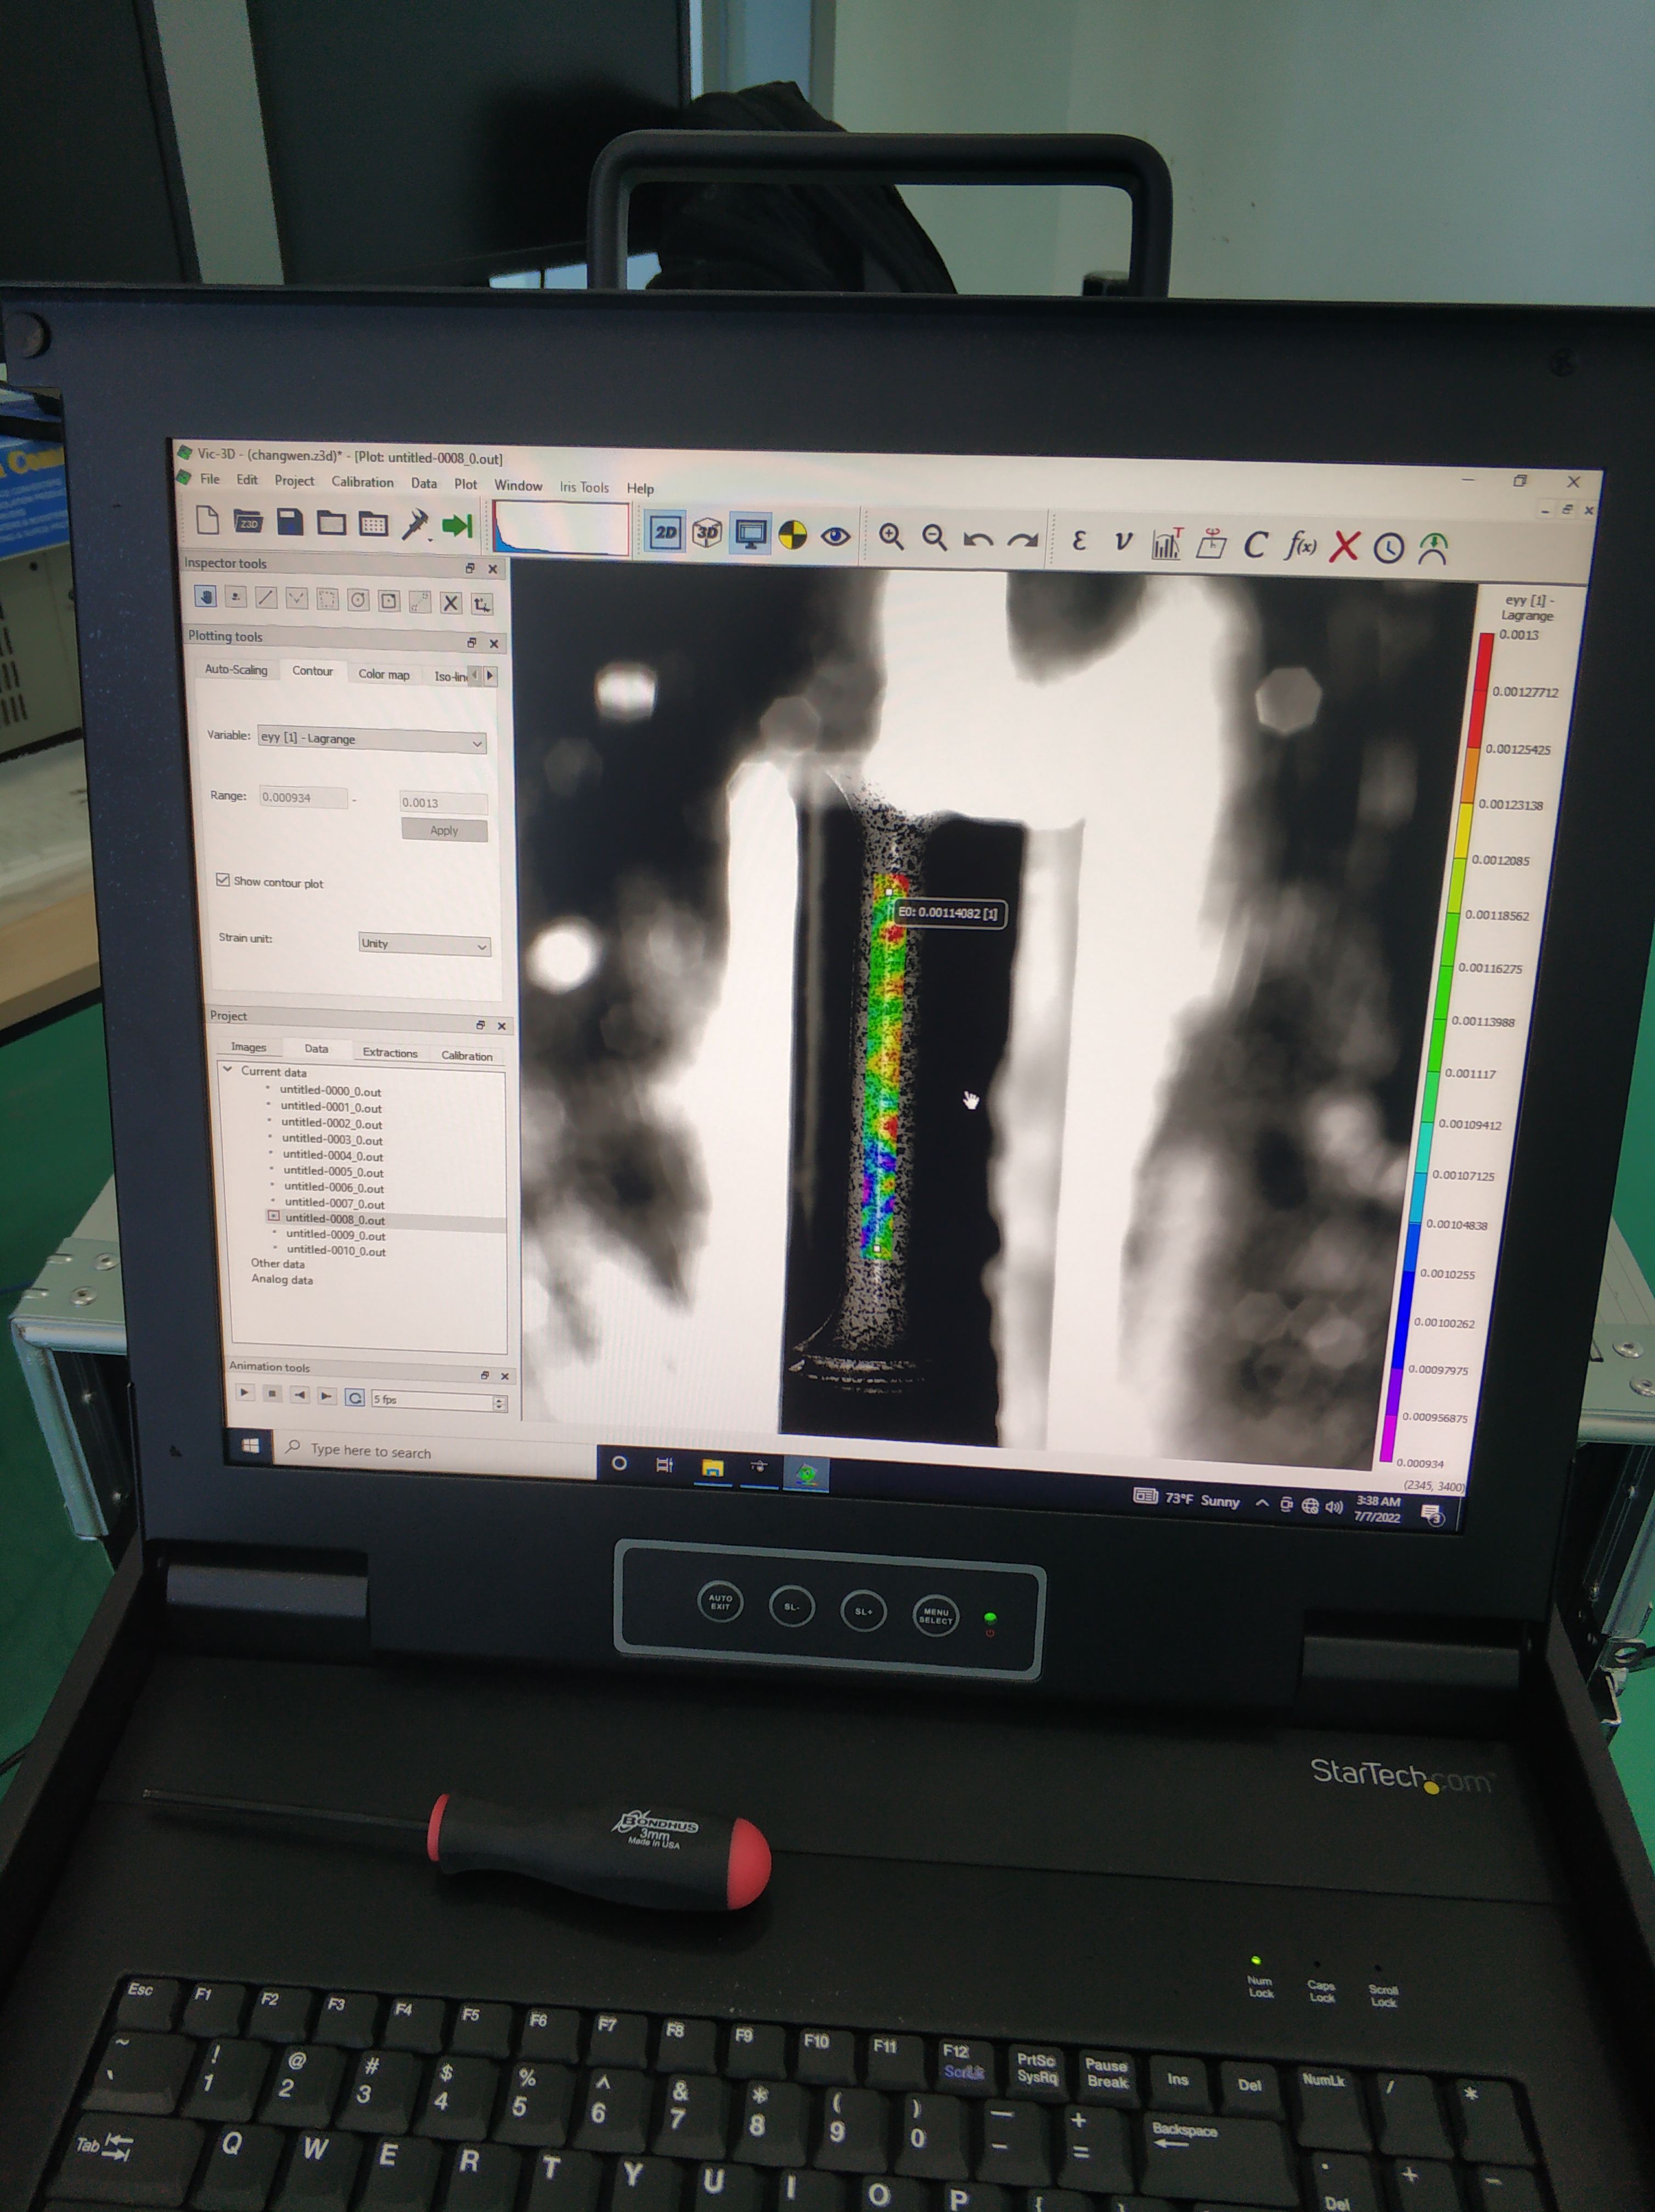Select the line inspector tool
This screenshot has width=1655, height=2212.
(x=266, y=598)
